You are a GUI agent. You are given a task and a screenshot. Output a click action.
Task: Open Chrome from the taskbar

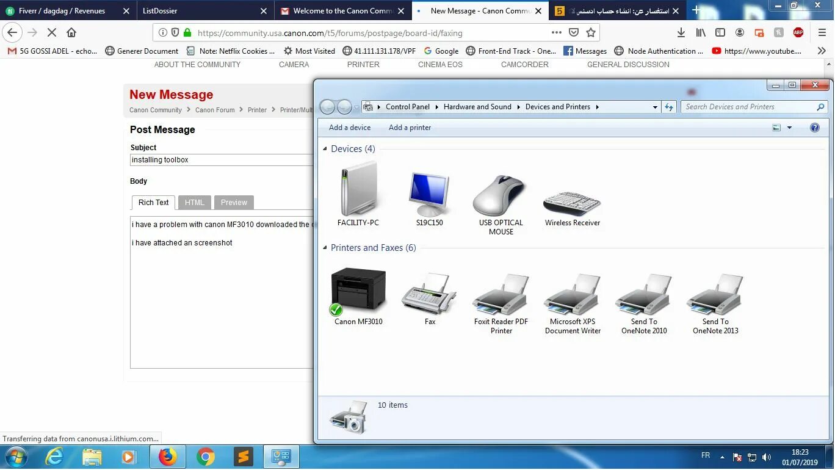pyautogui.click(x=206, y=457)
